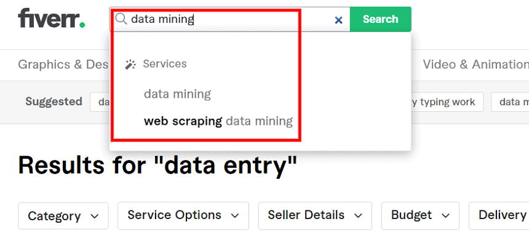Open the Budget filter dropdown
This screenshot has height=251, width=529.
coord(420,215)
